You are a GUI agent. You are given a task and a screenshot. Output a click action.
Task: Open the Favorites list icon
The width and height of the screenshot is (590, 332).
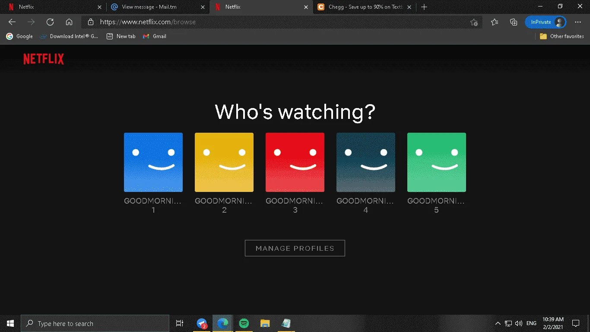tap(495, 22)
